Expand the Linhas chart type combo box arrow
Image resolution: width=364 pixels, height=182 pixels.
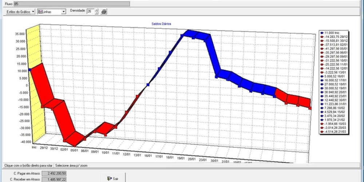coord(64,12)
